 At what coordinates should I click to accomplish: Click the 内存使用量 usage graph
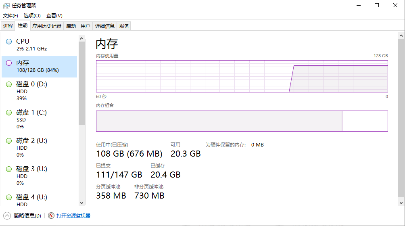242,76
